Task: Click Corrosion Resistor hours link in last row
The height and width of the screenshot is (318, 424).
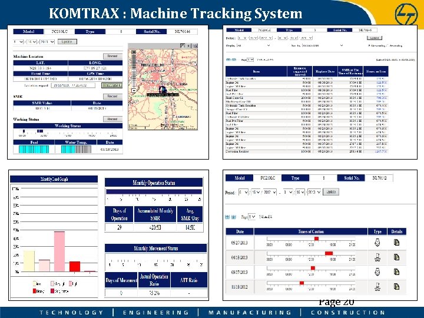Action: [380, 151]
